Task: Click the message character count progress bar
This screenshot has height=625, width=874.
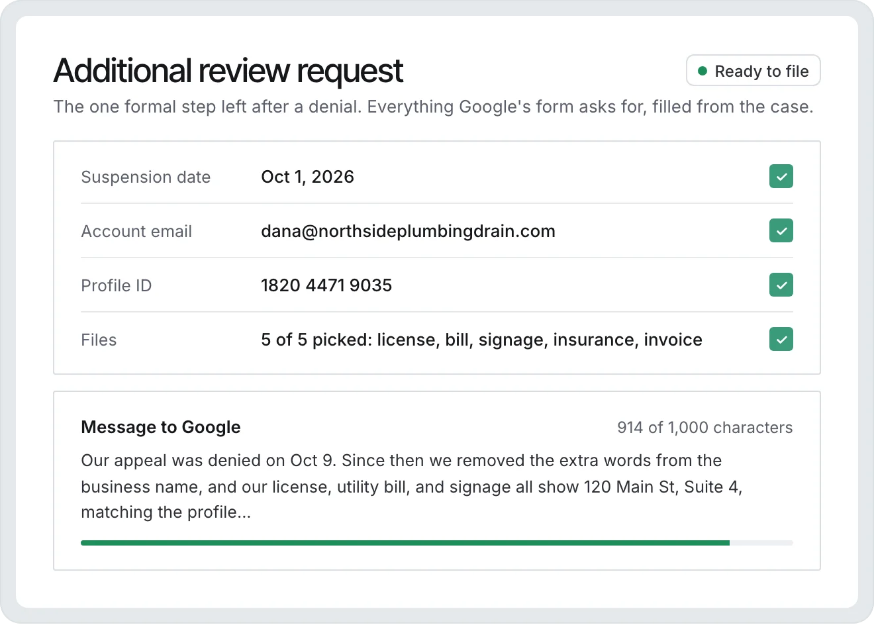Action: pos(437,543)
